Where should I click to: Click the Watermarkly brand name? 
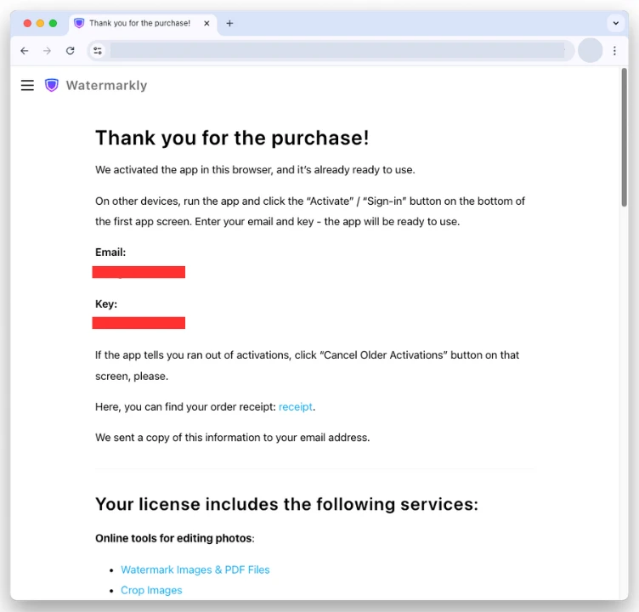coord(106,85)
